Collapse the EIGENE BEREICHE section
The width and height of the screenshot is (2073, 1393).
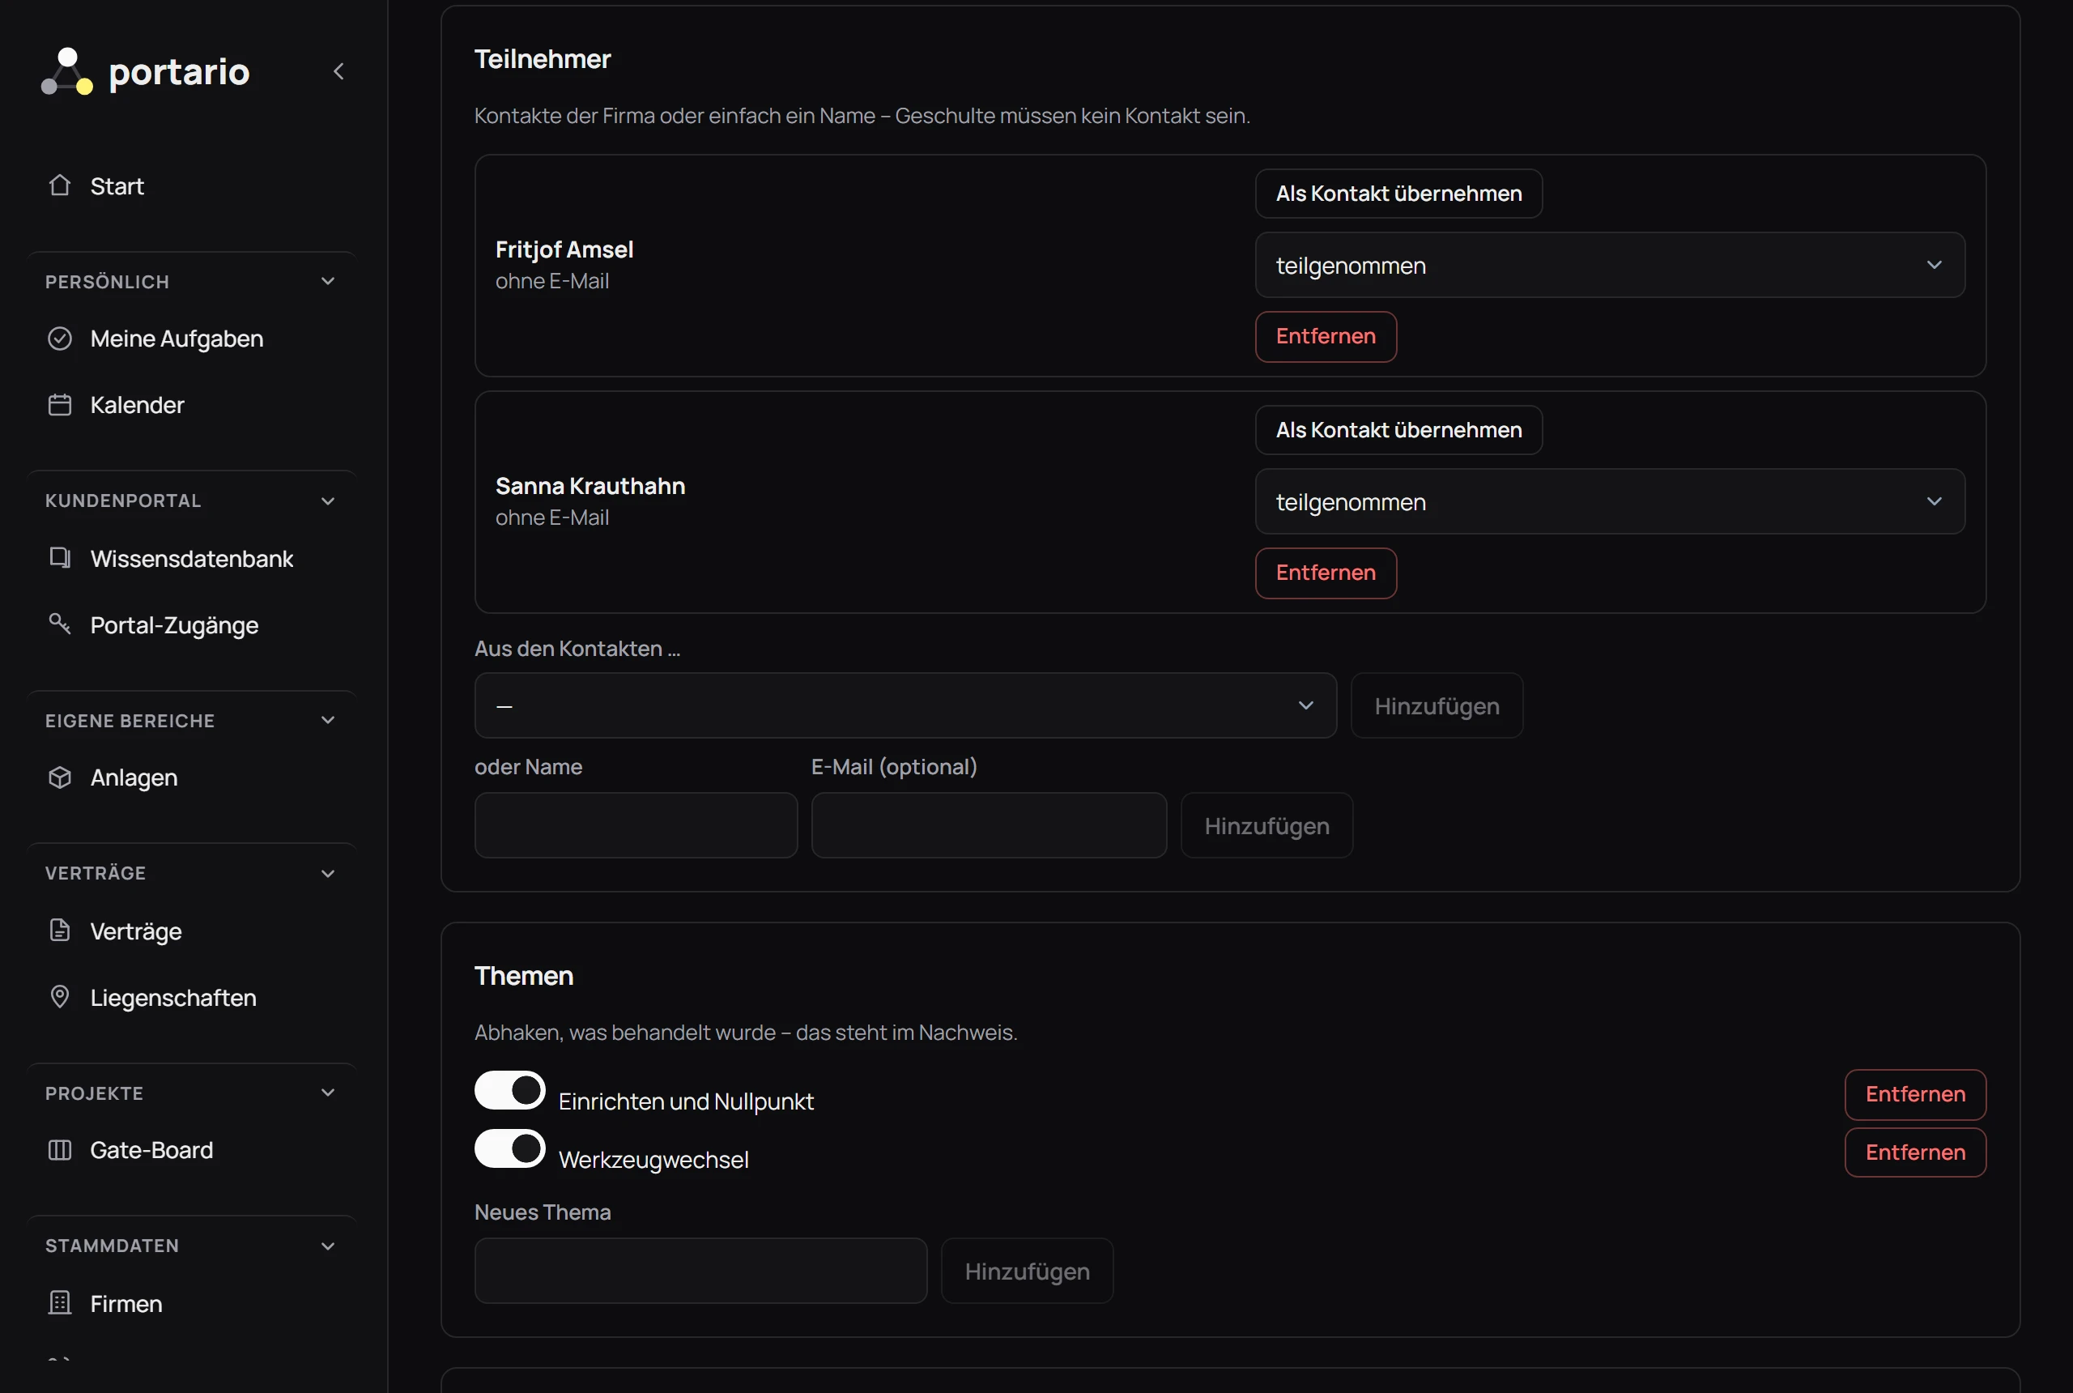[x=328, y=721]
